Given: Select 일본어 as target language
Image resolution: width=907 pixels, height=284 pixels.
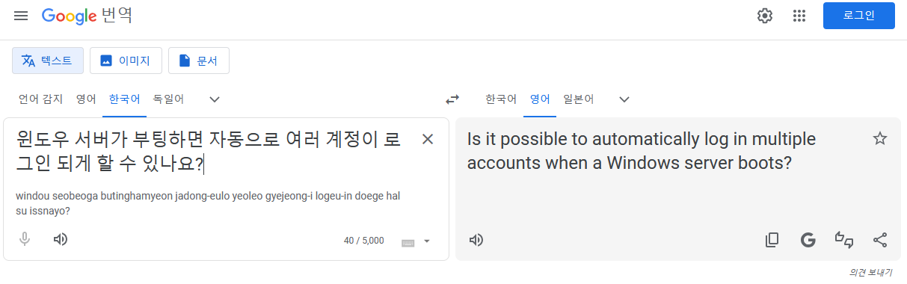Looking at the screenshot, I should tap(578, 99).
